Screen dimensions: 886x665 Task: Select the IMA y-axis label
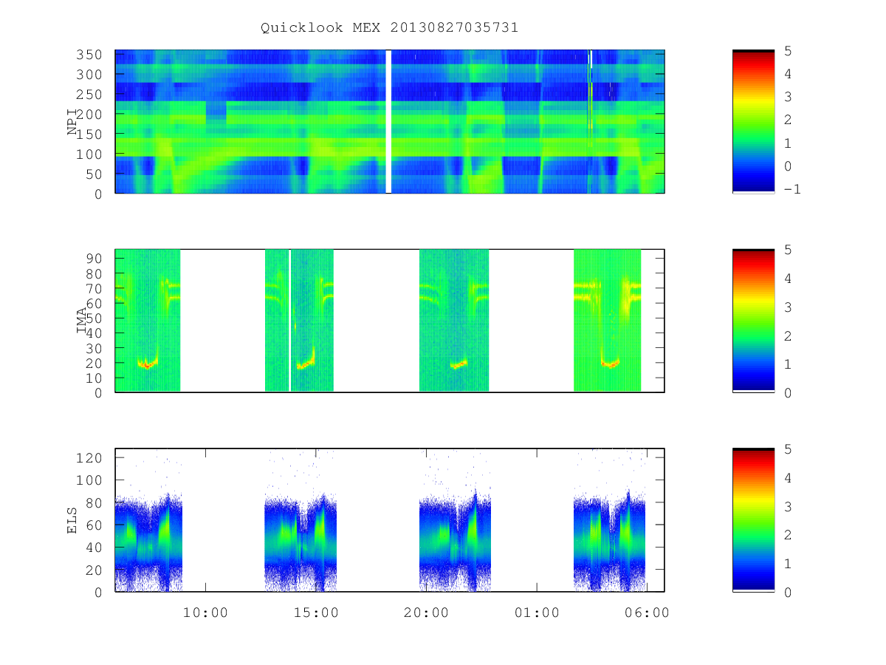point(81,321)
